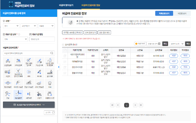Click 확인 next to the sort selector
The width and height of the screenshot is (196, 123).
[165, 44]
